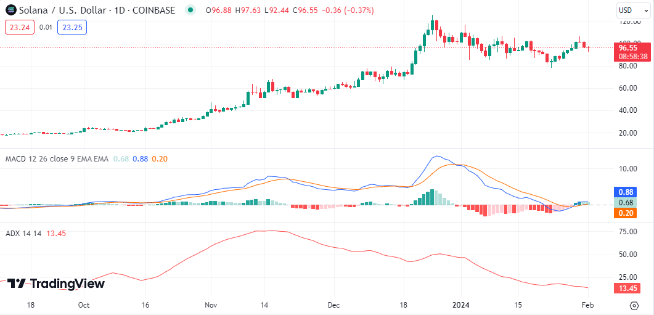Click the 2024 label on time axis
This screenshot has height=315, width=654.
pos(462,305)
